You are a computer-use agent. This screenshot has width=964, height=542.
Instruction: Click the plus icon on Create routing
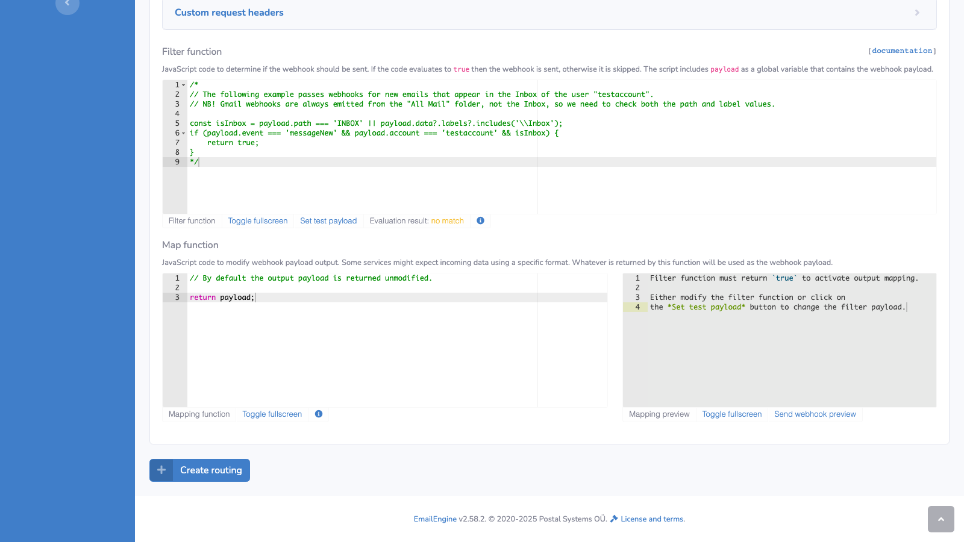[161, 470]
